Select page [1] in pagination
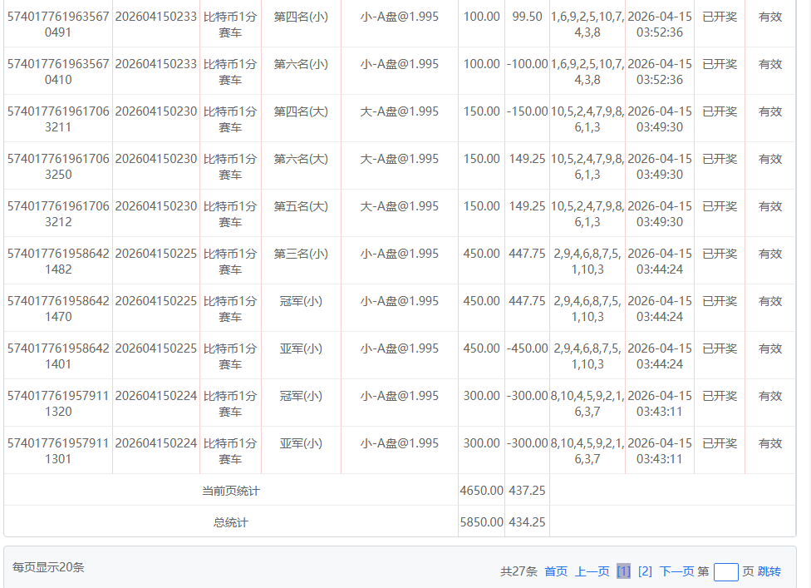The image size is (811, 588). pos(623,571)
